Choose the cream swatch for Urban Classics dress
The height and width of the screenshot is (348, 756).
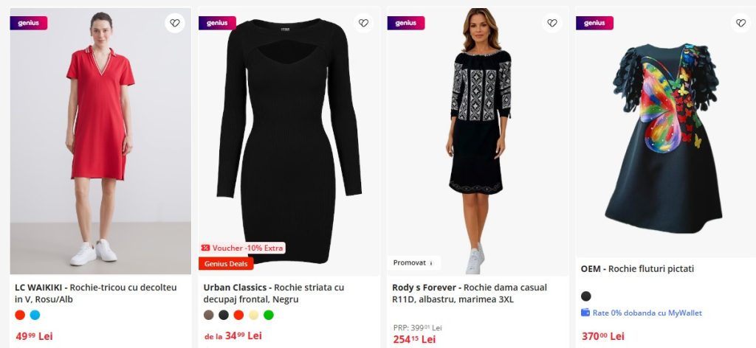tap(254, 315)
